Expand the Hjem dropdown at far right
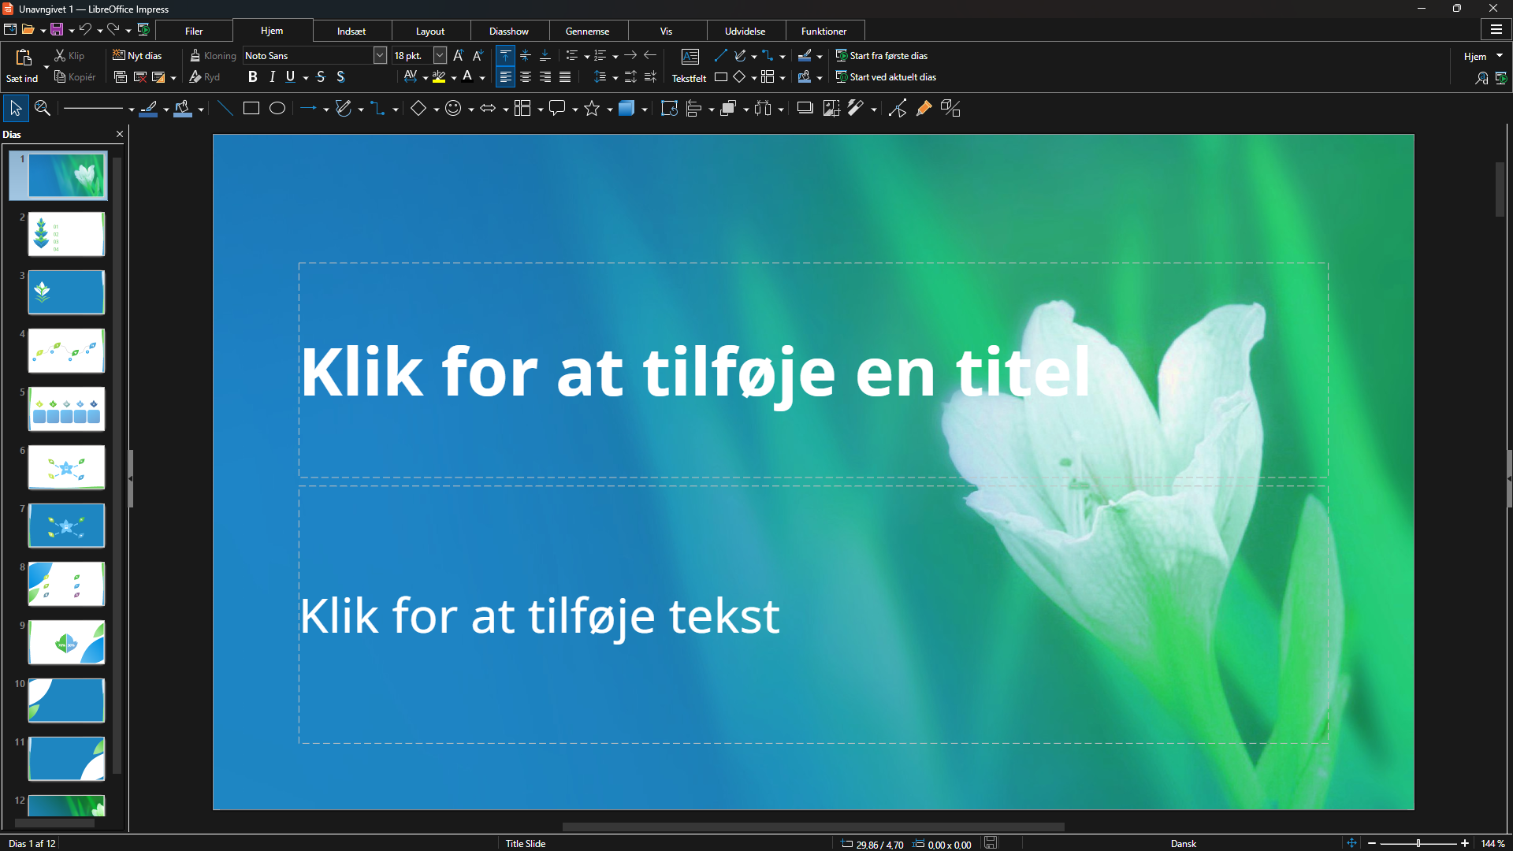 click(1500, 56)
